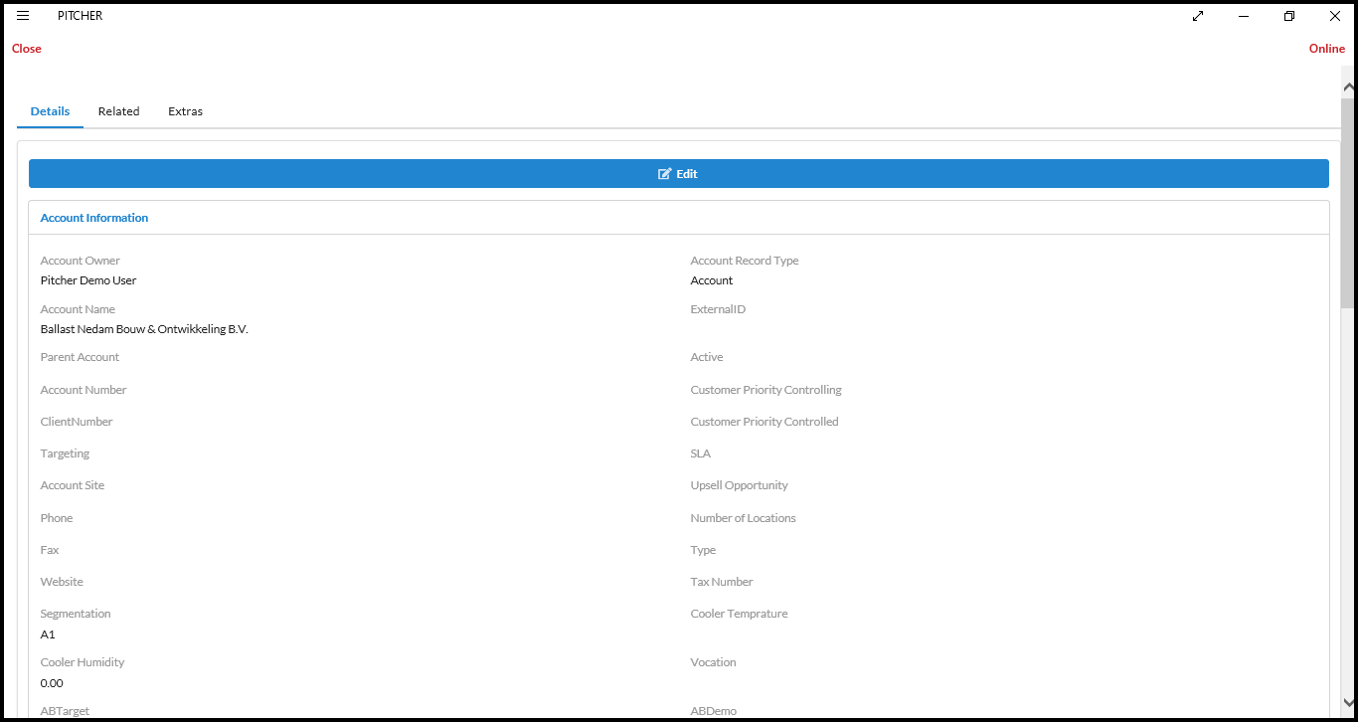The width and height of the screenshot is (1358, 722).
Task: Click the Segmentation value A1
Action: point(47,633)
